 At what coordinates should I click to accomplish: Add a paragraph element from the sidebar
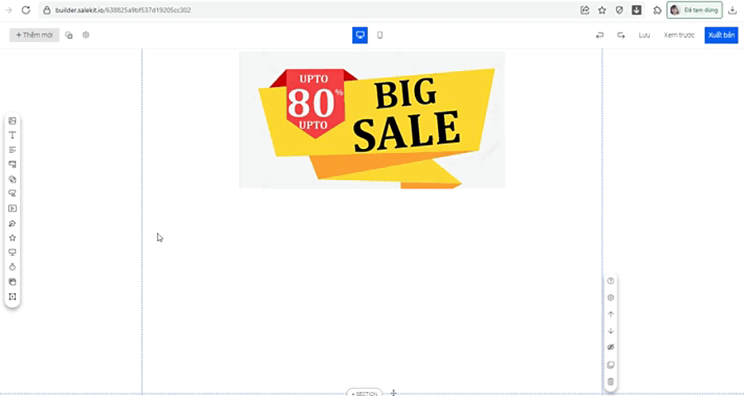(x=12, y=150)
